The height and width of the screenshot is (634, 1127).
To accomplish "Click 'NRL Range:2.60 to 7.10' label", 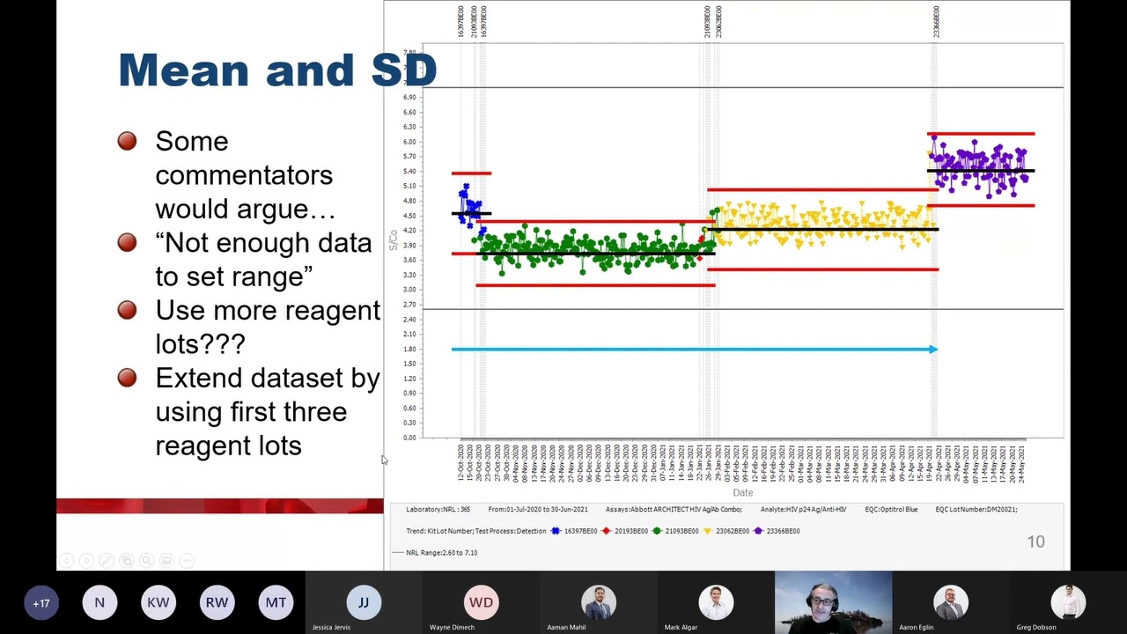I will pos(441,553).
